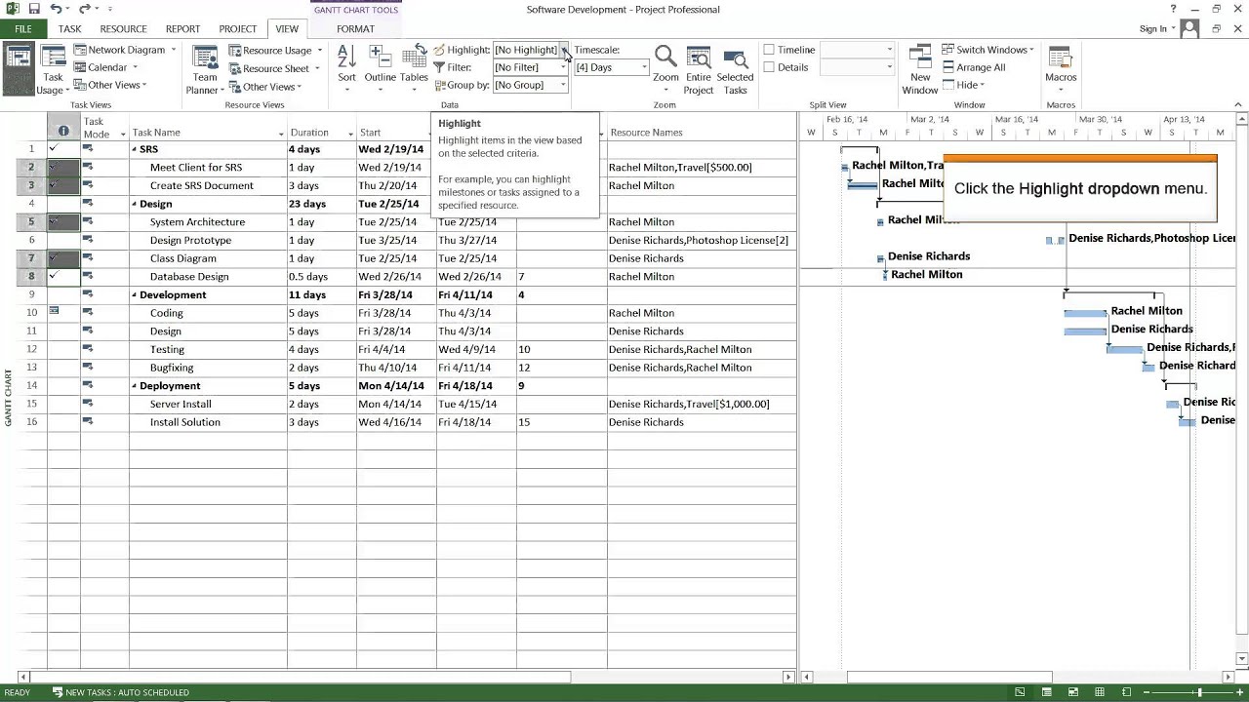Image resolution: width=1249 pixels, height=702 pixels.
Task: Open the Team Planner view
Action: (204, 71)
